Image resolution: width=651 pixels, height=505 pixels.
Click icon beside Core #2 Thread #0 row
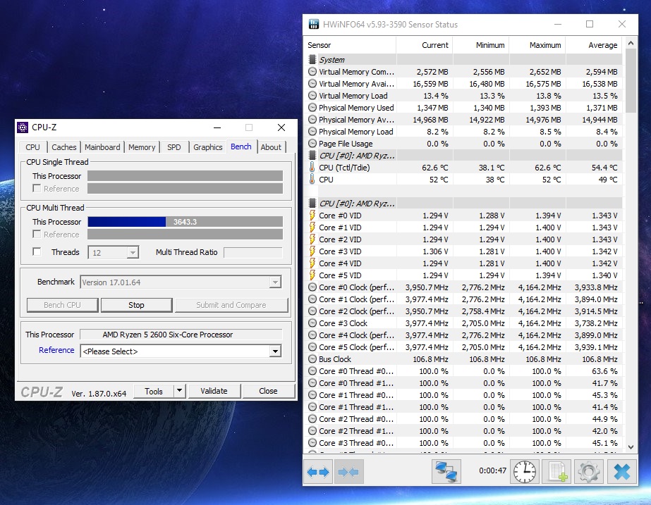tap(312, 419)
